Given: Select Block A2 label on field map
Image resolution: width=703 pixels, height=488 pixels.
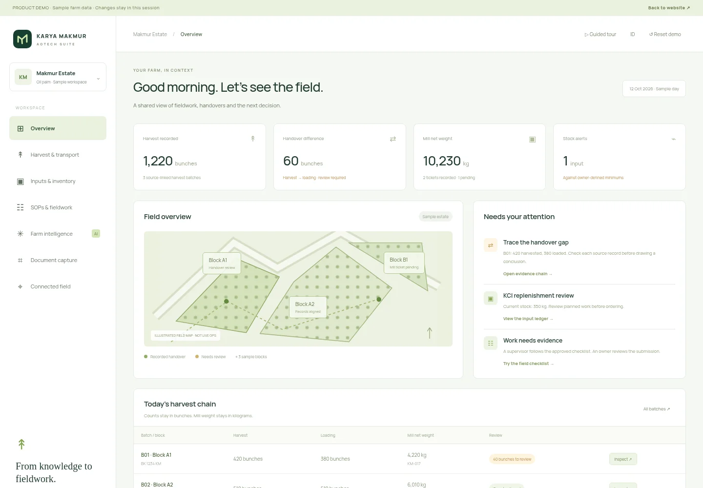Looking at the screenshot, I should pyautogui.click(x=308, y=307).
